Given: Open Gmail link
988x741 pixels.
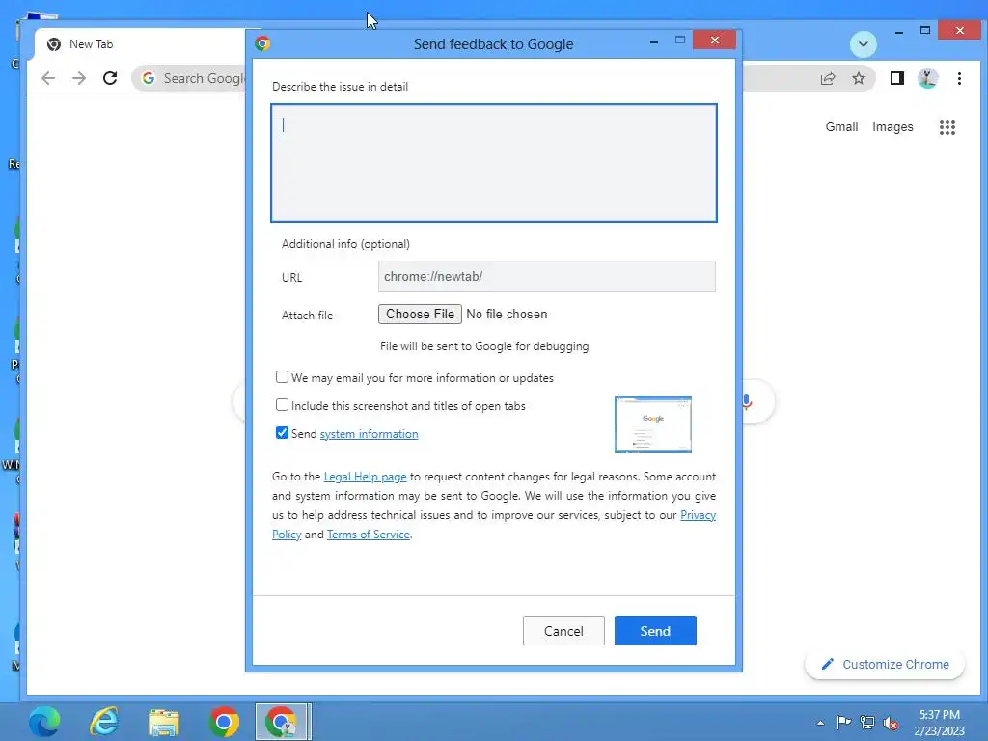Looking at the screenshot, I should [841, 126].
